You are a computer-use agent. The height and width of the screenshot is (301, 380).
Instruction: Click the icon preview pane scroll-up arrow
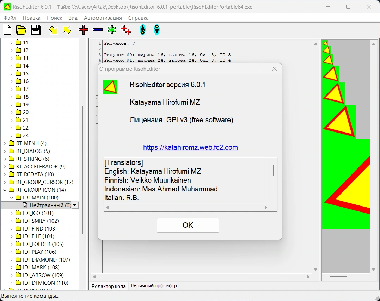pyautogui.click(x=373, y=44)
